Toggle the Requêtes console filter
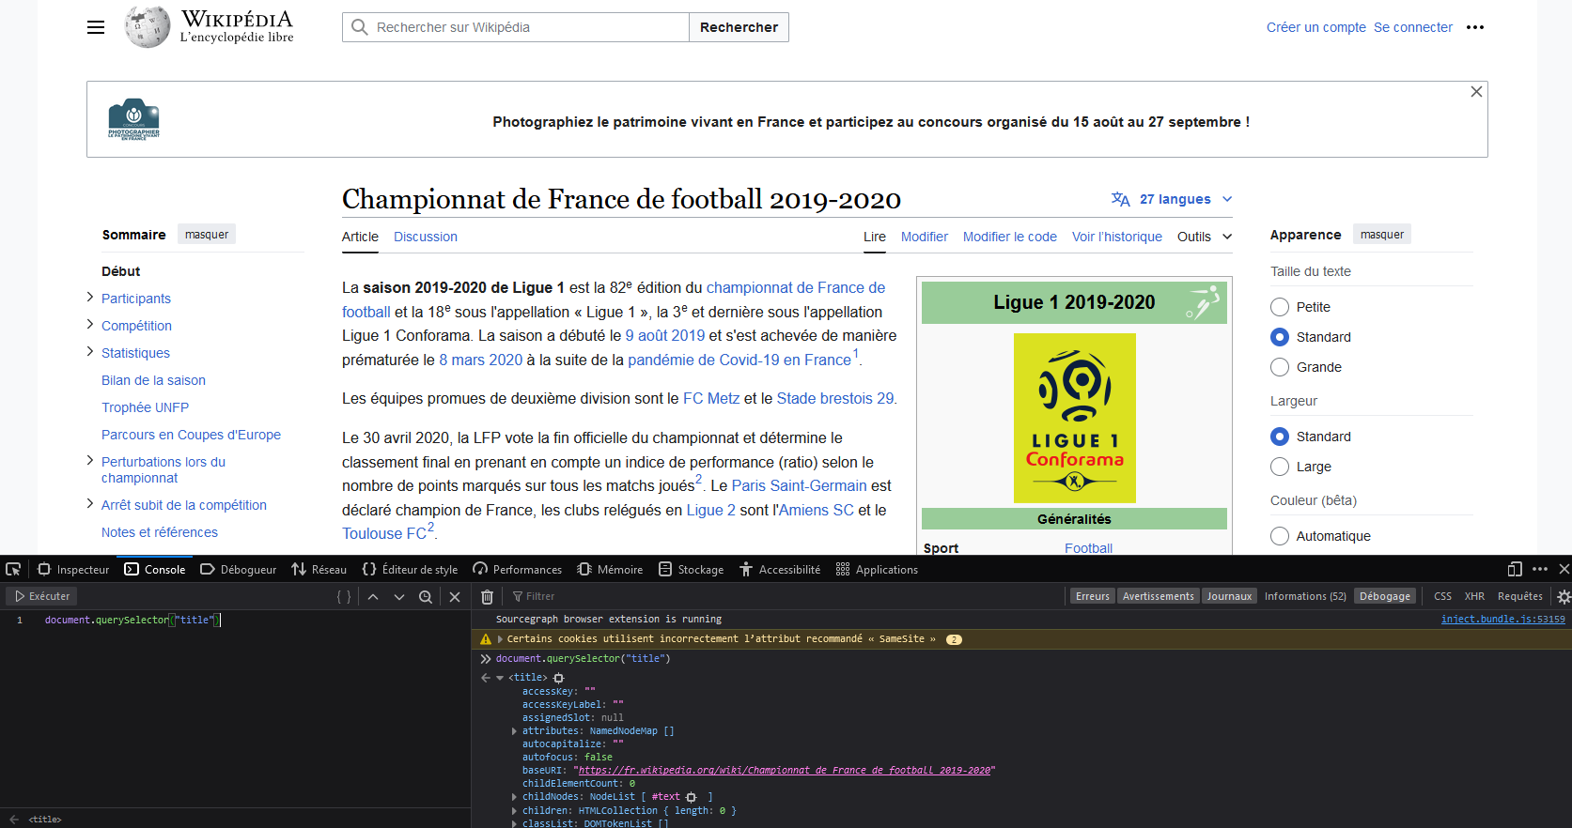This screenshot has width=1572, height=828. click(x=1520, y=596)
